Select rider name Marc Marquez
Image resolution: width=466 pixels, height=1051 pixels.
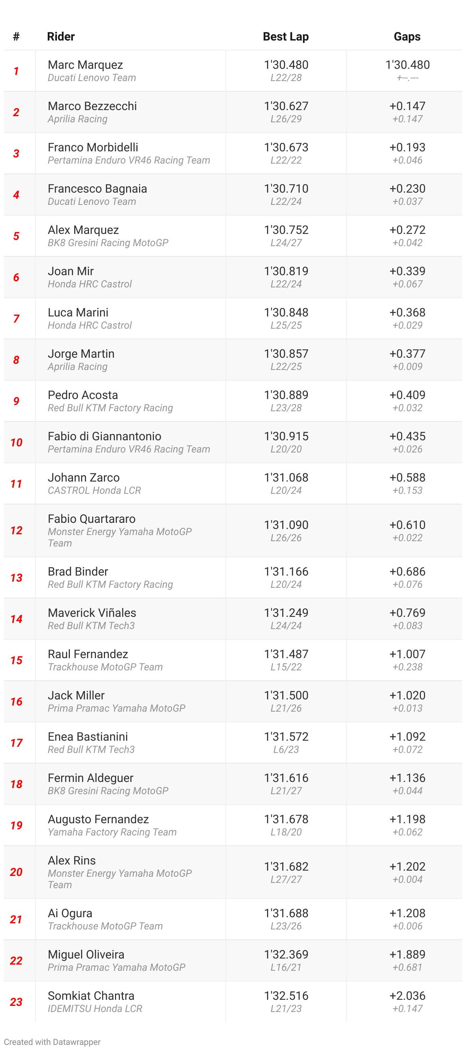click(85, 65)
